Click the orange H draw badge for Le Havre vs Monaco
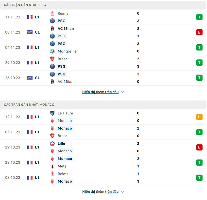Viewport: 207px width, 200px height. 199,117
